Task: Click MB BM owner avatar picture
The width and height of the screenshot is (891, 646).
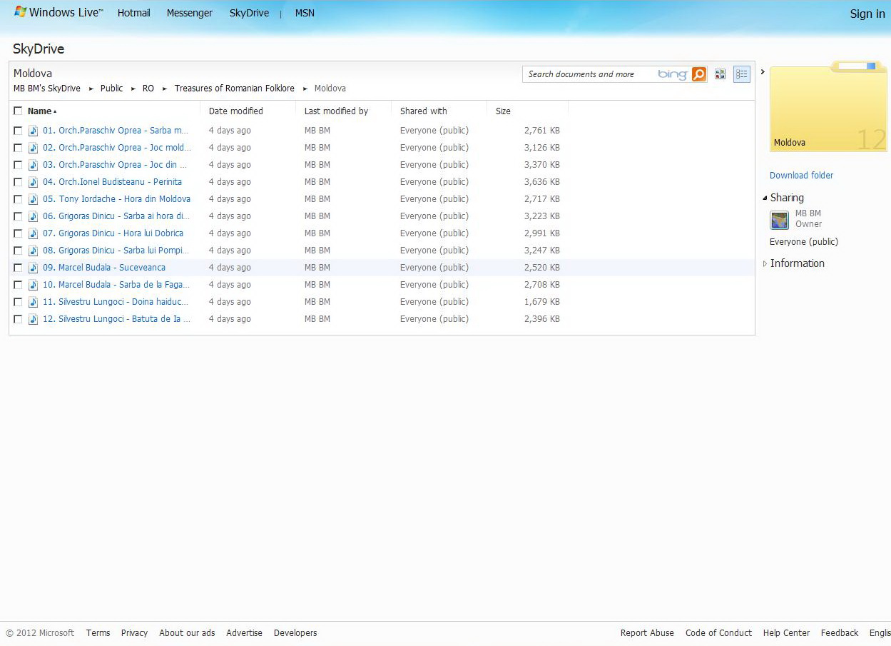Action: pyautogui.click(x=780, y=219)
